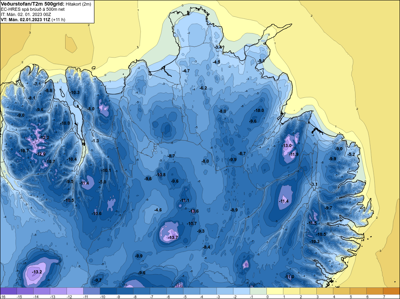Screen dimensions: 400x299
Task: Select the -3.4 value near the north coast
Action: (x=219, y=48)
